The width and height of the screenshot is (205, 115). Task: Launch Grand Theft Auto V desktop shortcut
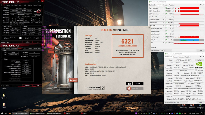[201, 107]
